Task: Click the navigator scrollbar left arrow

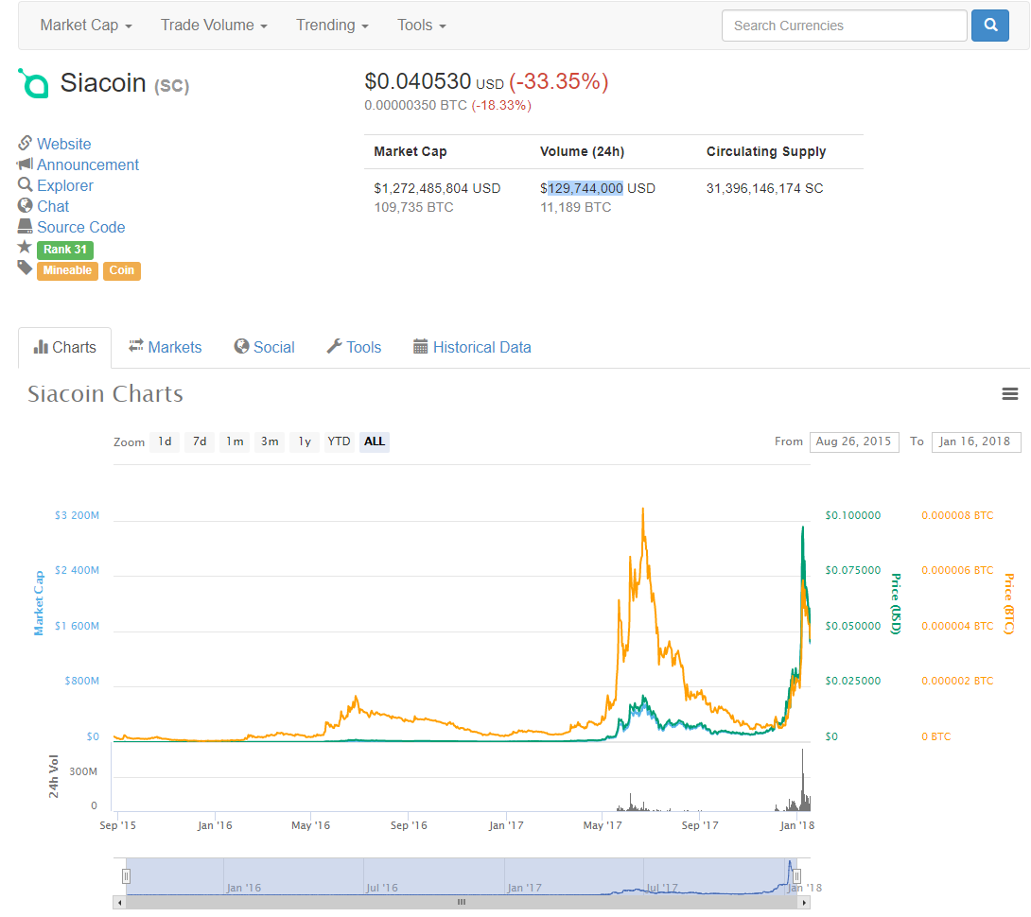Action: [x=120, y=903]
